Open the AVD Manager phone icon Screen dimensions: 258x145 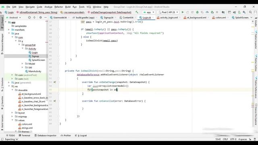tap(239, 12)
